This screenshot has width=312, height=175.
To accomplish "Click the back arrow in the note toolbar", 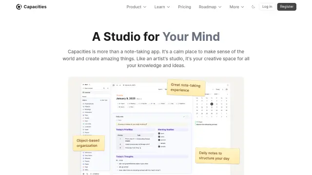I will point(117,85).
